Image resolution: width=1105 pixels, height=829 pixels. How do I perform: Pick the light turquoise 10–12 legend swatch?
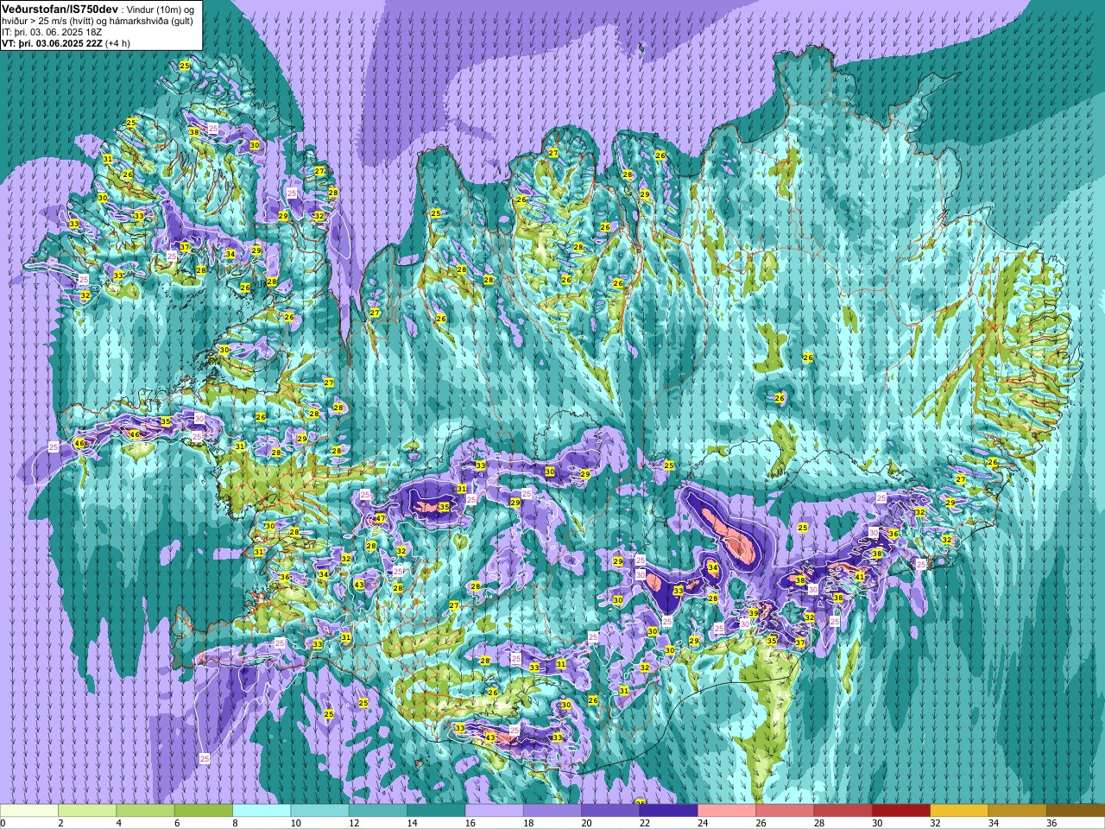(319, 811)
